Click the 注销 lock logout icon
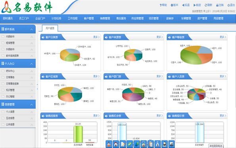Image resolution: width=236 pixels, height=148 pixels. coord(217,5)
